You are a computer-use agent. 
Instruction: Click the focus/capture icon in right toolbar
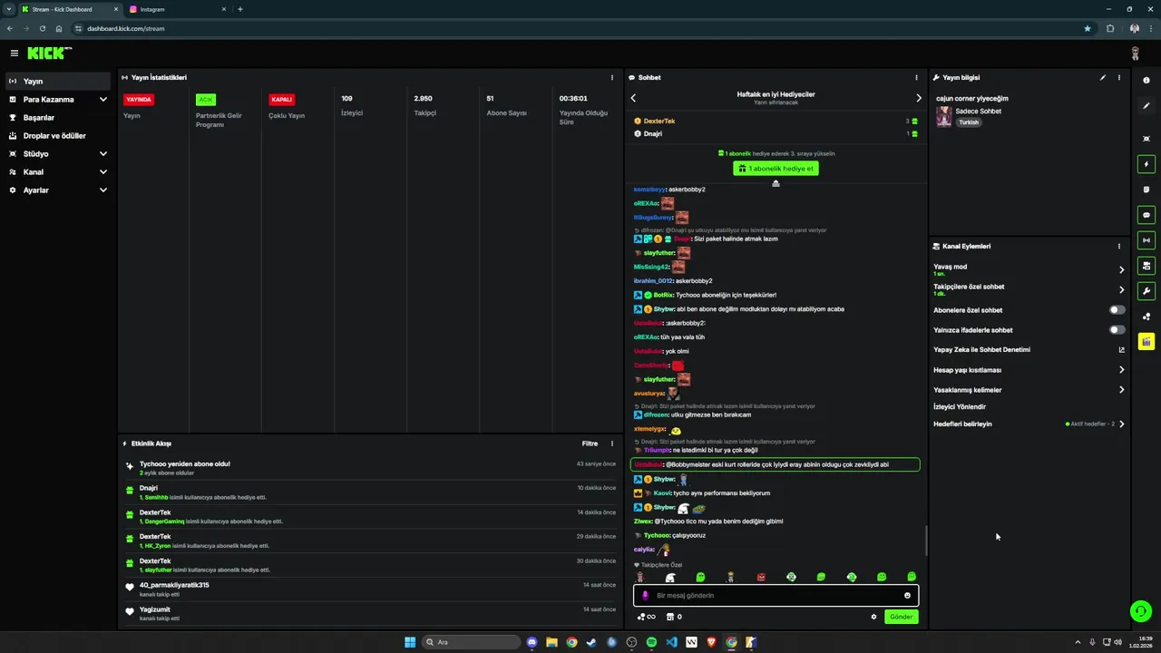1146,139
